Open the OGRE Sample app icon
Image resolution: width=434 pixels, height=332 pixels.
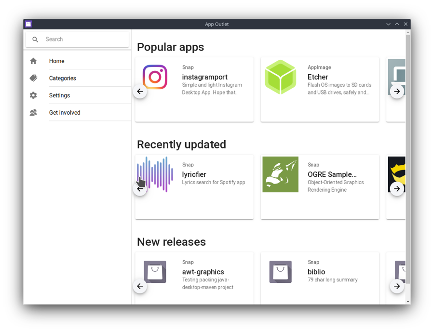(x=280, y=174)
